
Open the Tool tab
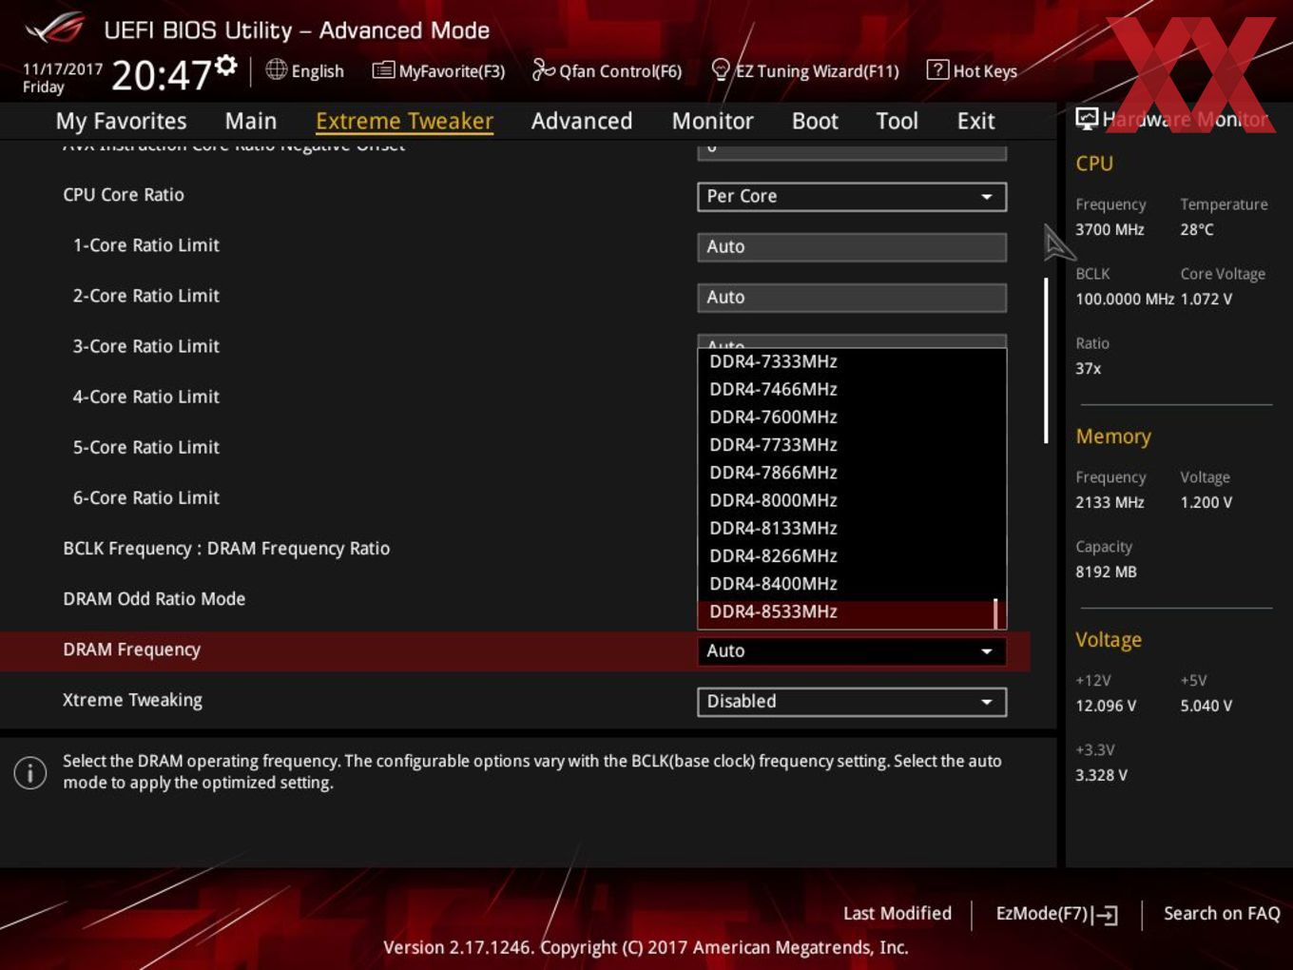(x=897, y=121)
